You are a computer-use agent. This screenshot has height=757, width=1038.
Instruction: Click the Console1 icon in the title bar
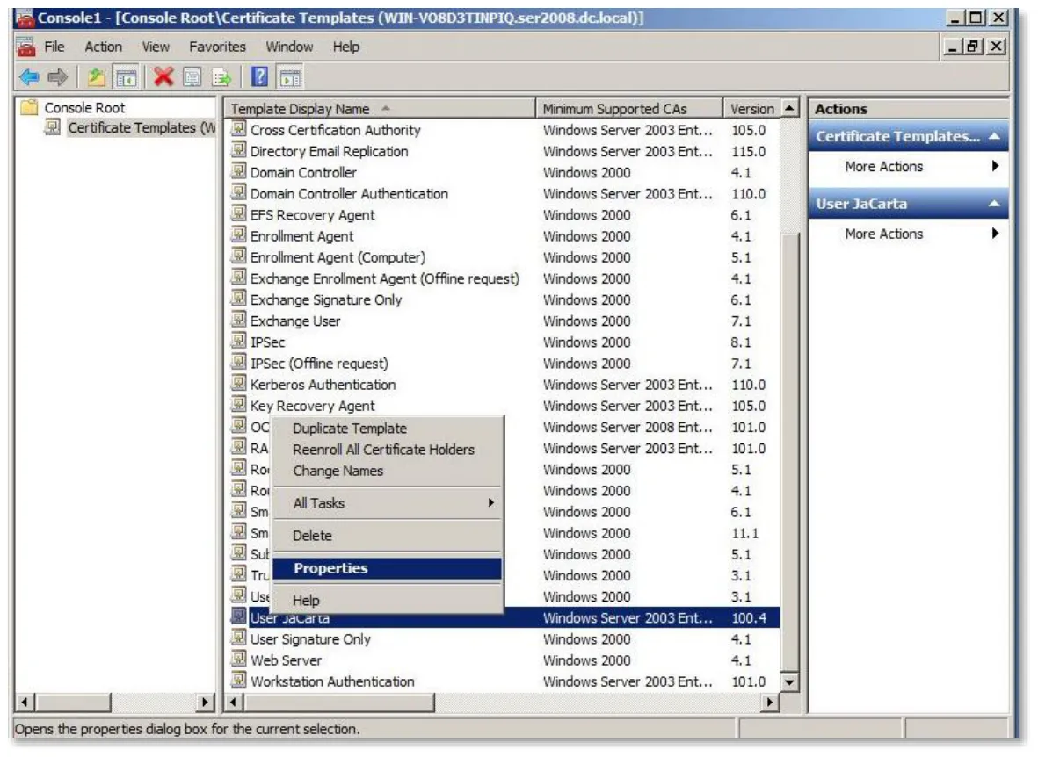[x=25, y=18]
